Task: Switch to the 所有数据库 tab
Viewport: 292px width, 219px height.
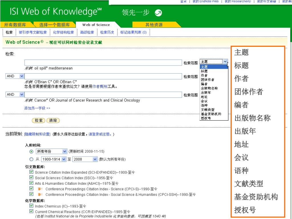Action: point(15,25)
